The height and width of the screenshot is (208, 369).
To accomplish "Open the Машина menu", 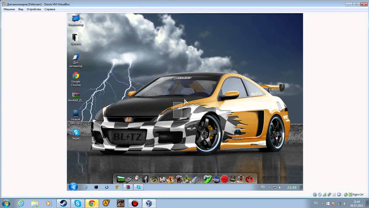I will coord(9,9).
